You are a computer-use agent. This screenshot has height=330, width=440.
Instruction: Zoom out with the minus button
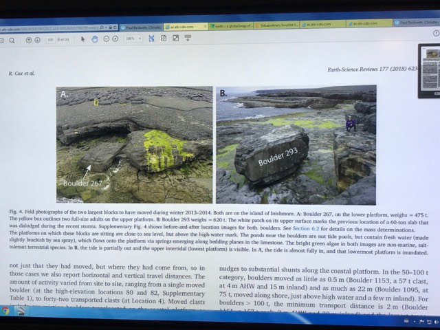point(107,39)
